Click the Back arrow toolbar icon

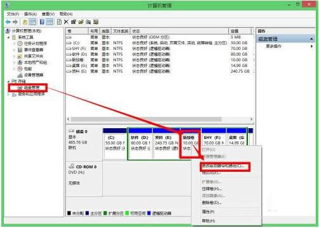[8, 21]
